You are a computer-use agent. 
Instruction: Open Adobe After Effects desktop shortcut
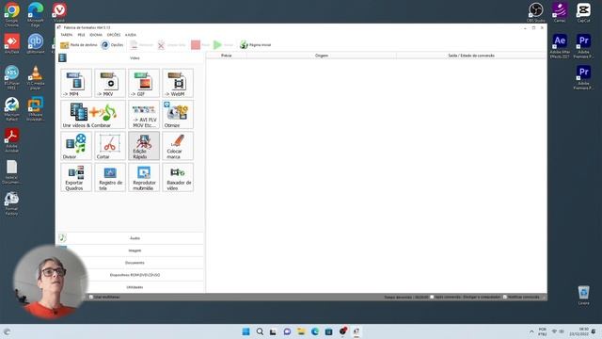[560, 46]
